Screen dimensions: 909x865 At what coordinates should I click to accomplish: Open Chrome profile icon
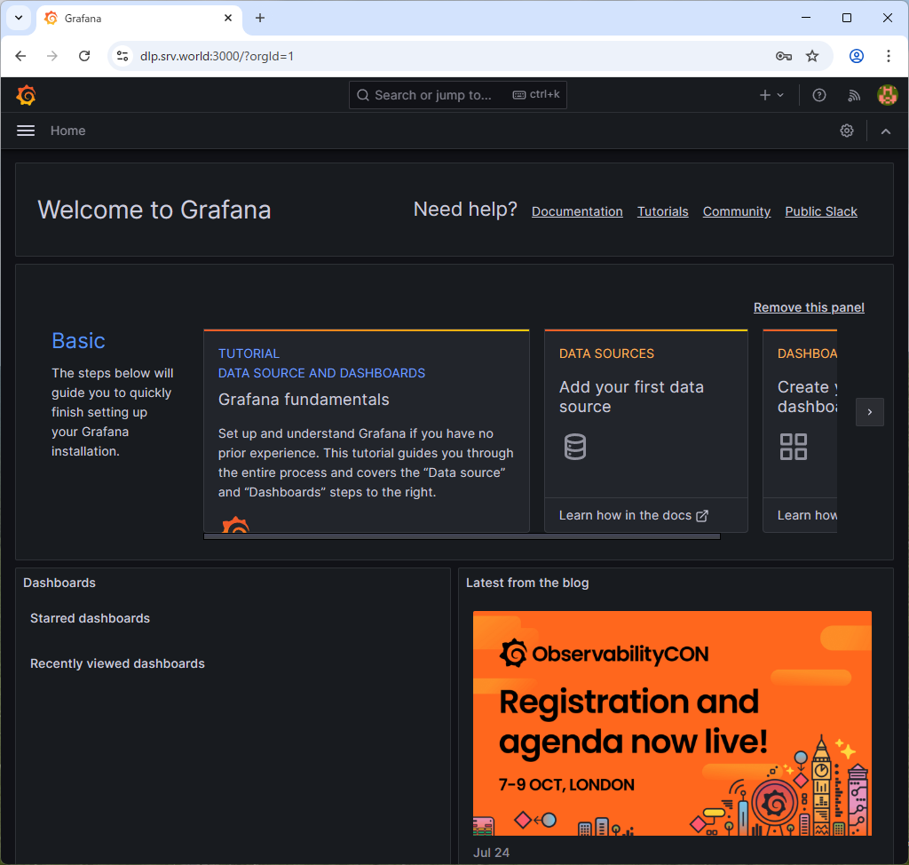pos(857,56)
